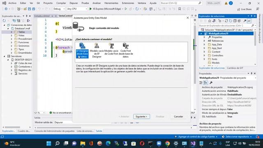Expand the Referencias node in solution explorer

click(x=204, y=41)
